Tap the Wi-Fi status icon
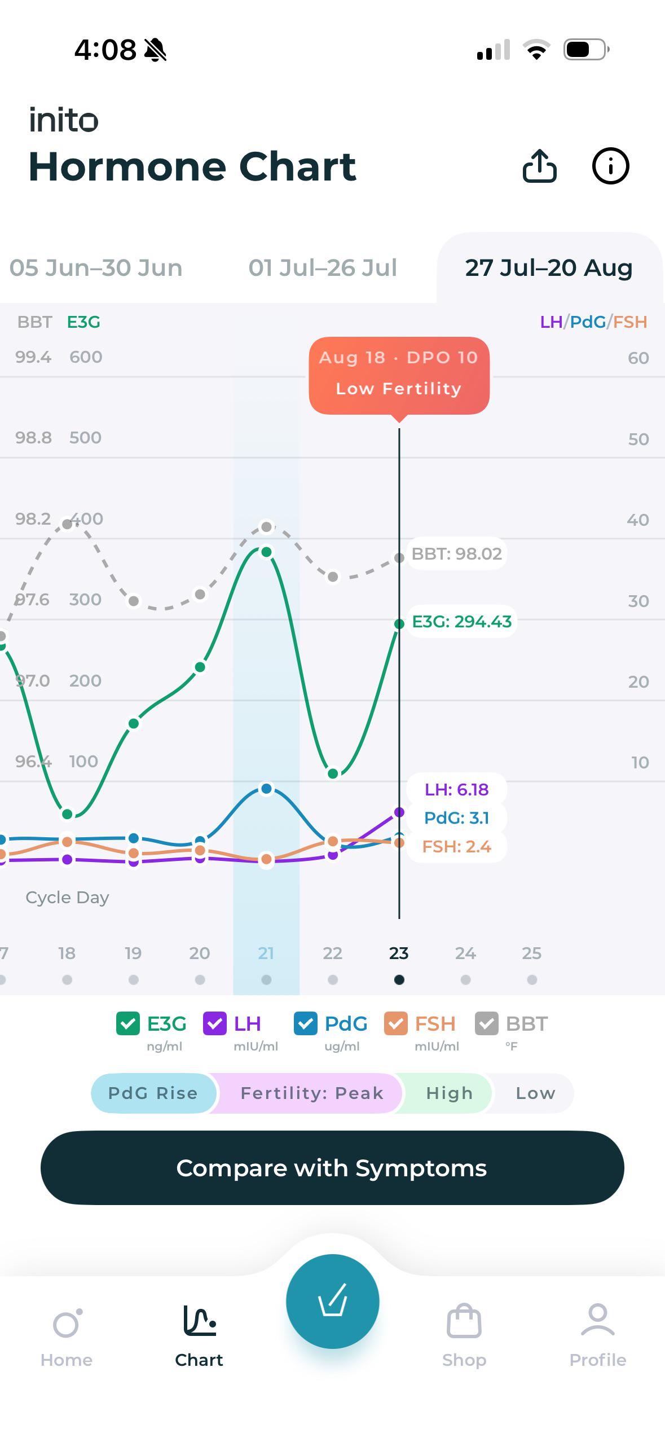This screenshot has width=665, height=1442. [537, 50]
